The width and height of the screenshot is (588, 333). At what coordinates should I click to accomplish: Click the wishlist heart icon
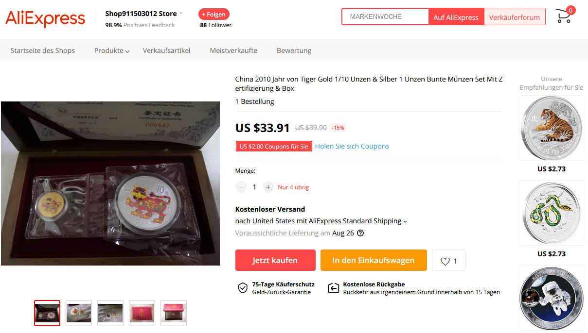coord(445,261)
